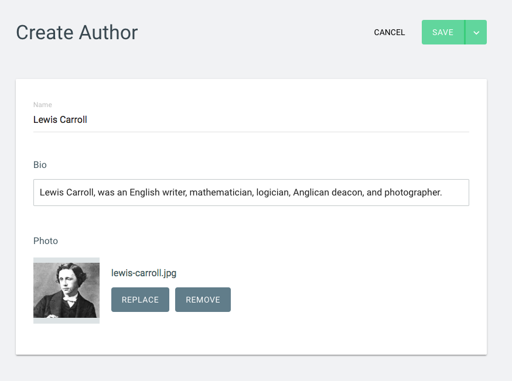Viewport: 512px width, 381px height.
Task: Place cursor on the word mathematician in Bio
Action: coord(221,193)
